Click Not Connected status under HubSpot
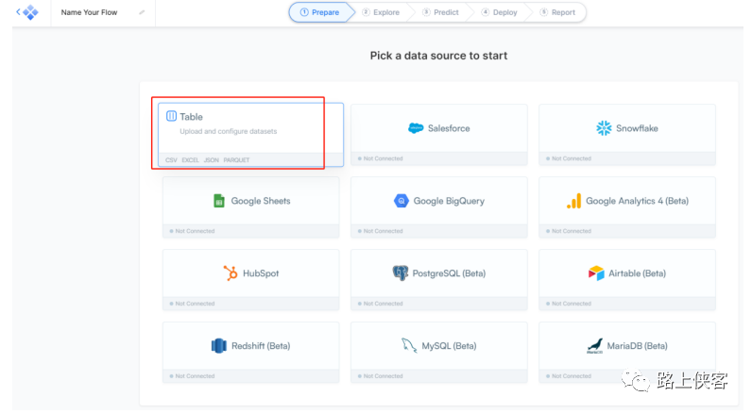This screenshot has height=413, width=752. pos(193,304)
